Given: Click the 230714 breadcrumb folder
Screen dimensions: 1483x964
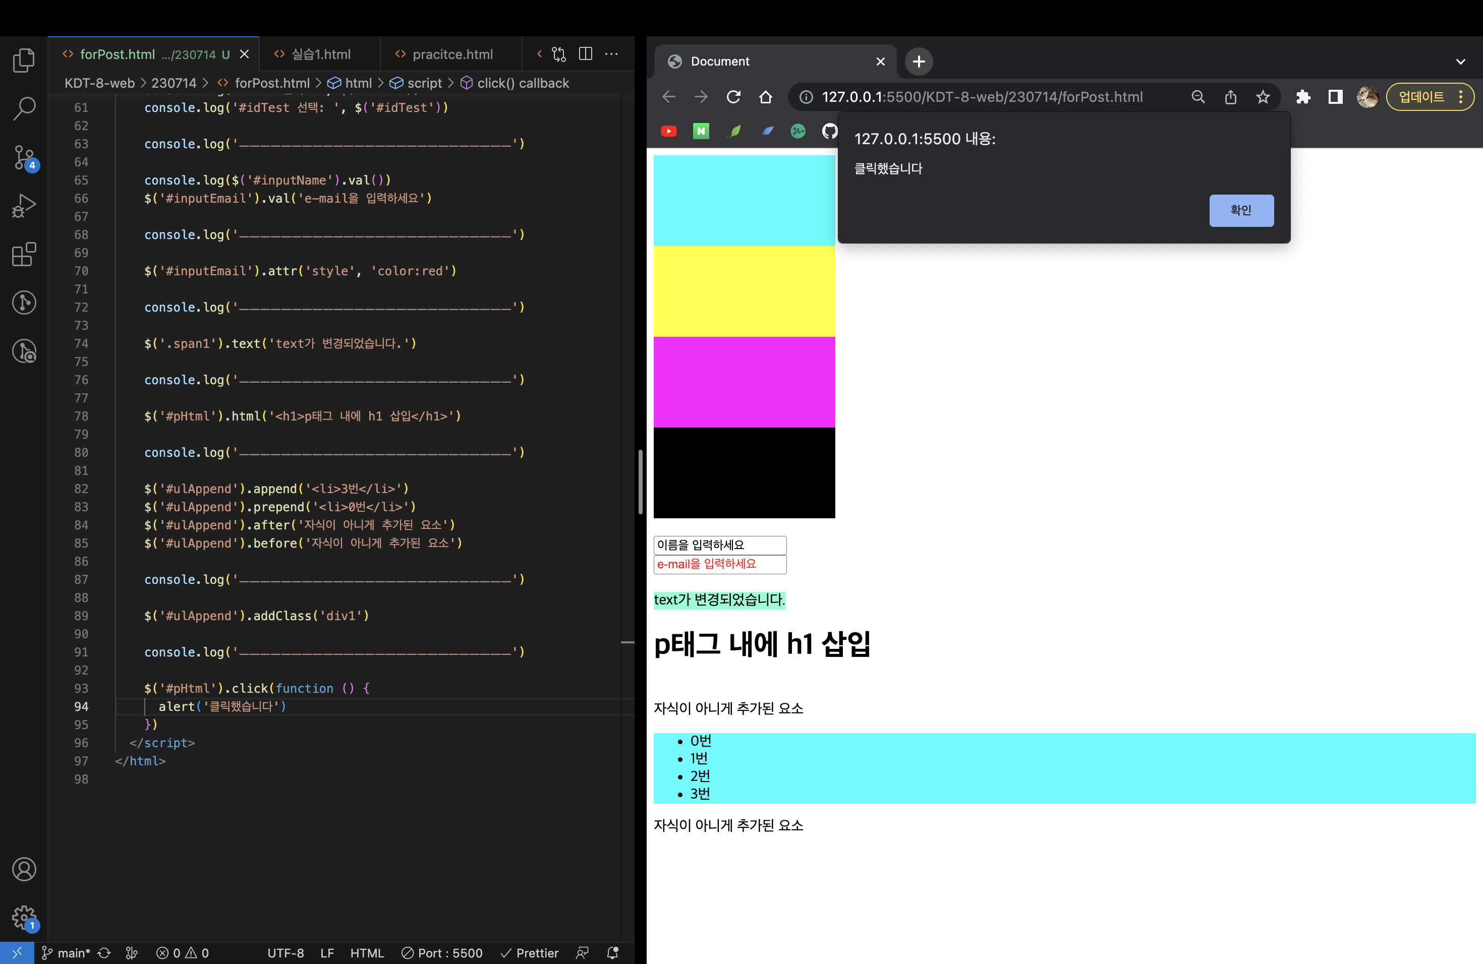Looking at the screenshot, I should (x=174, y=83).
